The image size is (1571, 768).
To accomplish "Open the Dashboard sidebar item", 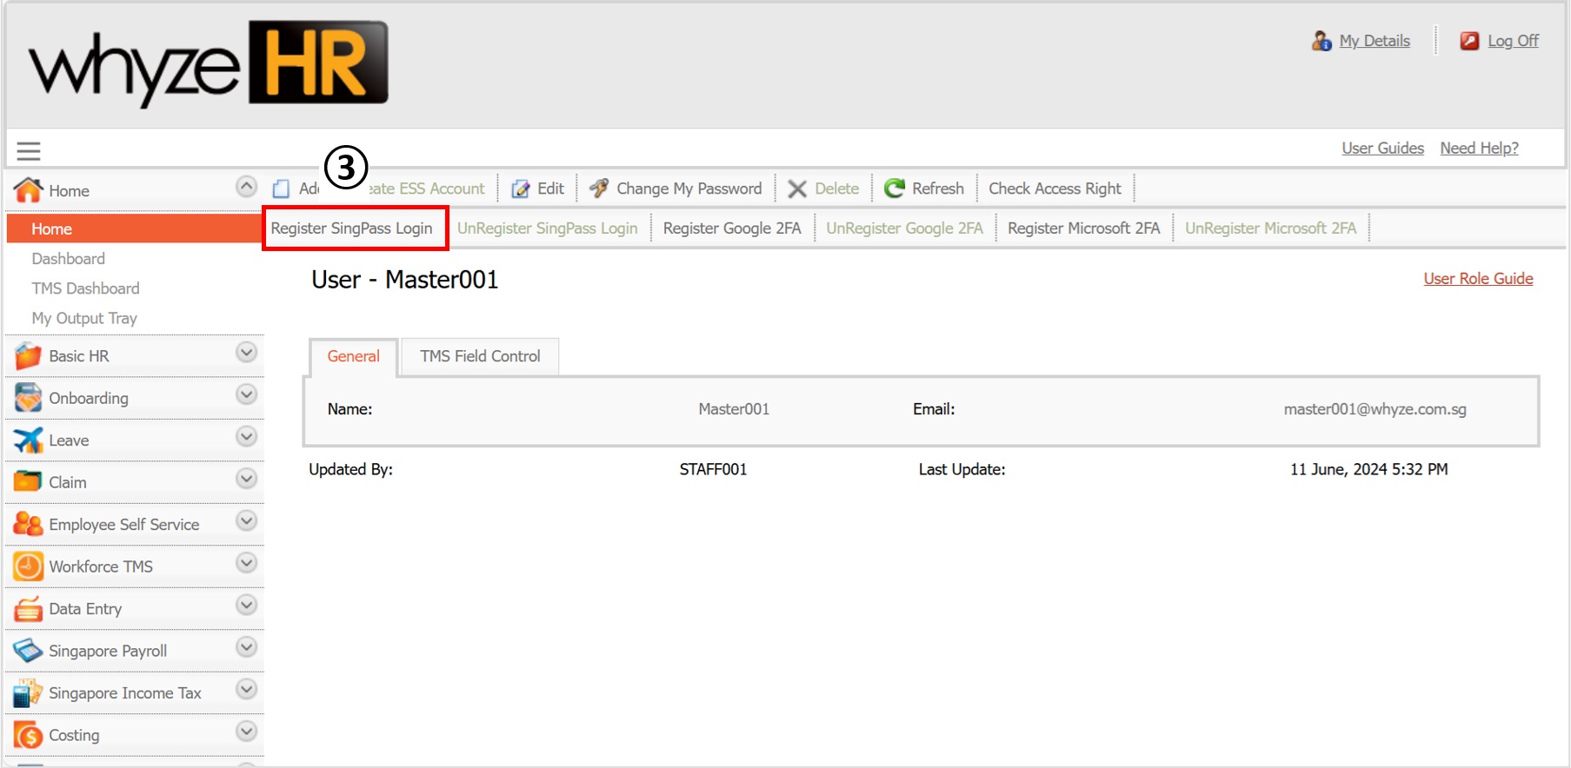I will click(x=68, y=259).
